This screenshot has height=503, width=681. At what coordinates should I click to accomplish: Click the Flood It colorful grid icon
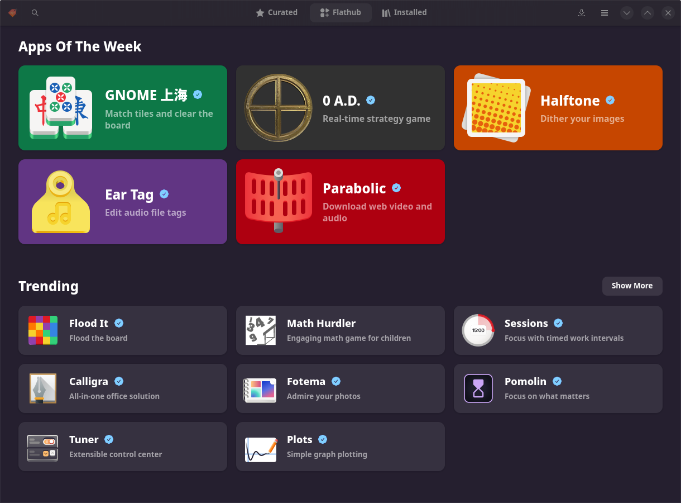42,330
